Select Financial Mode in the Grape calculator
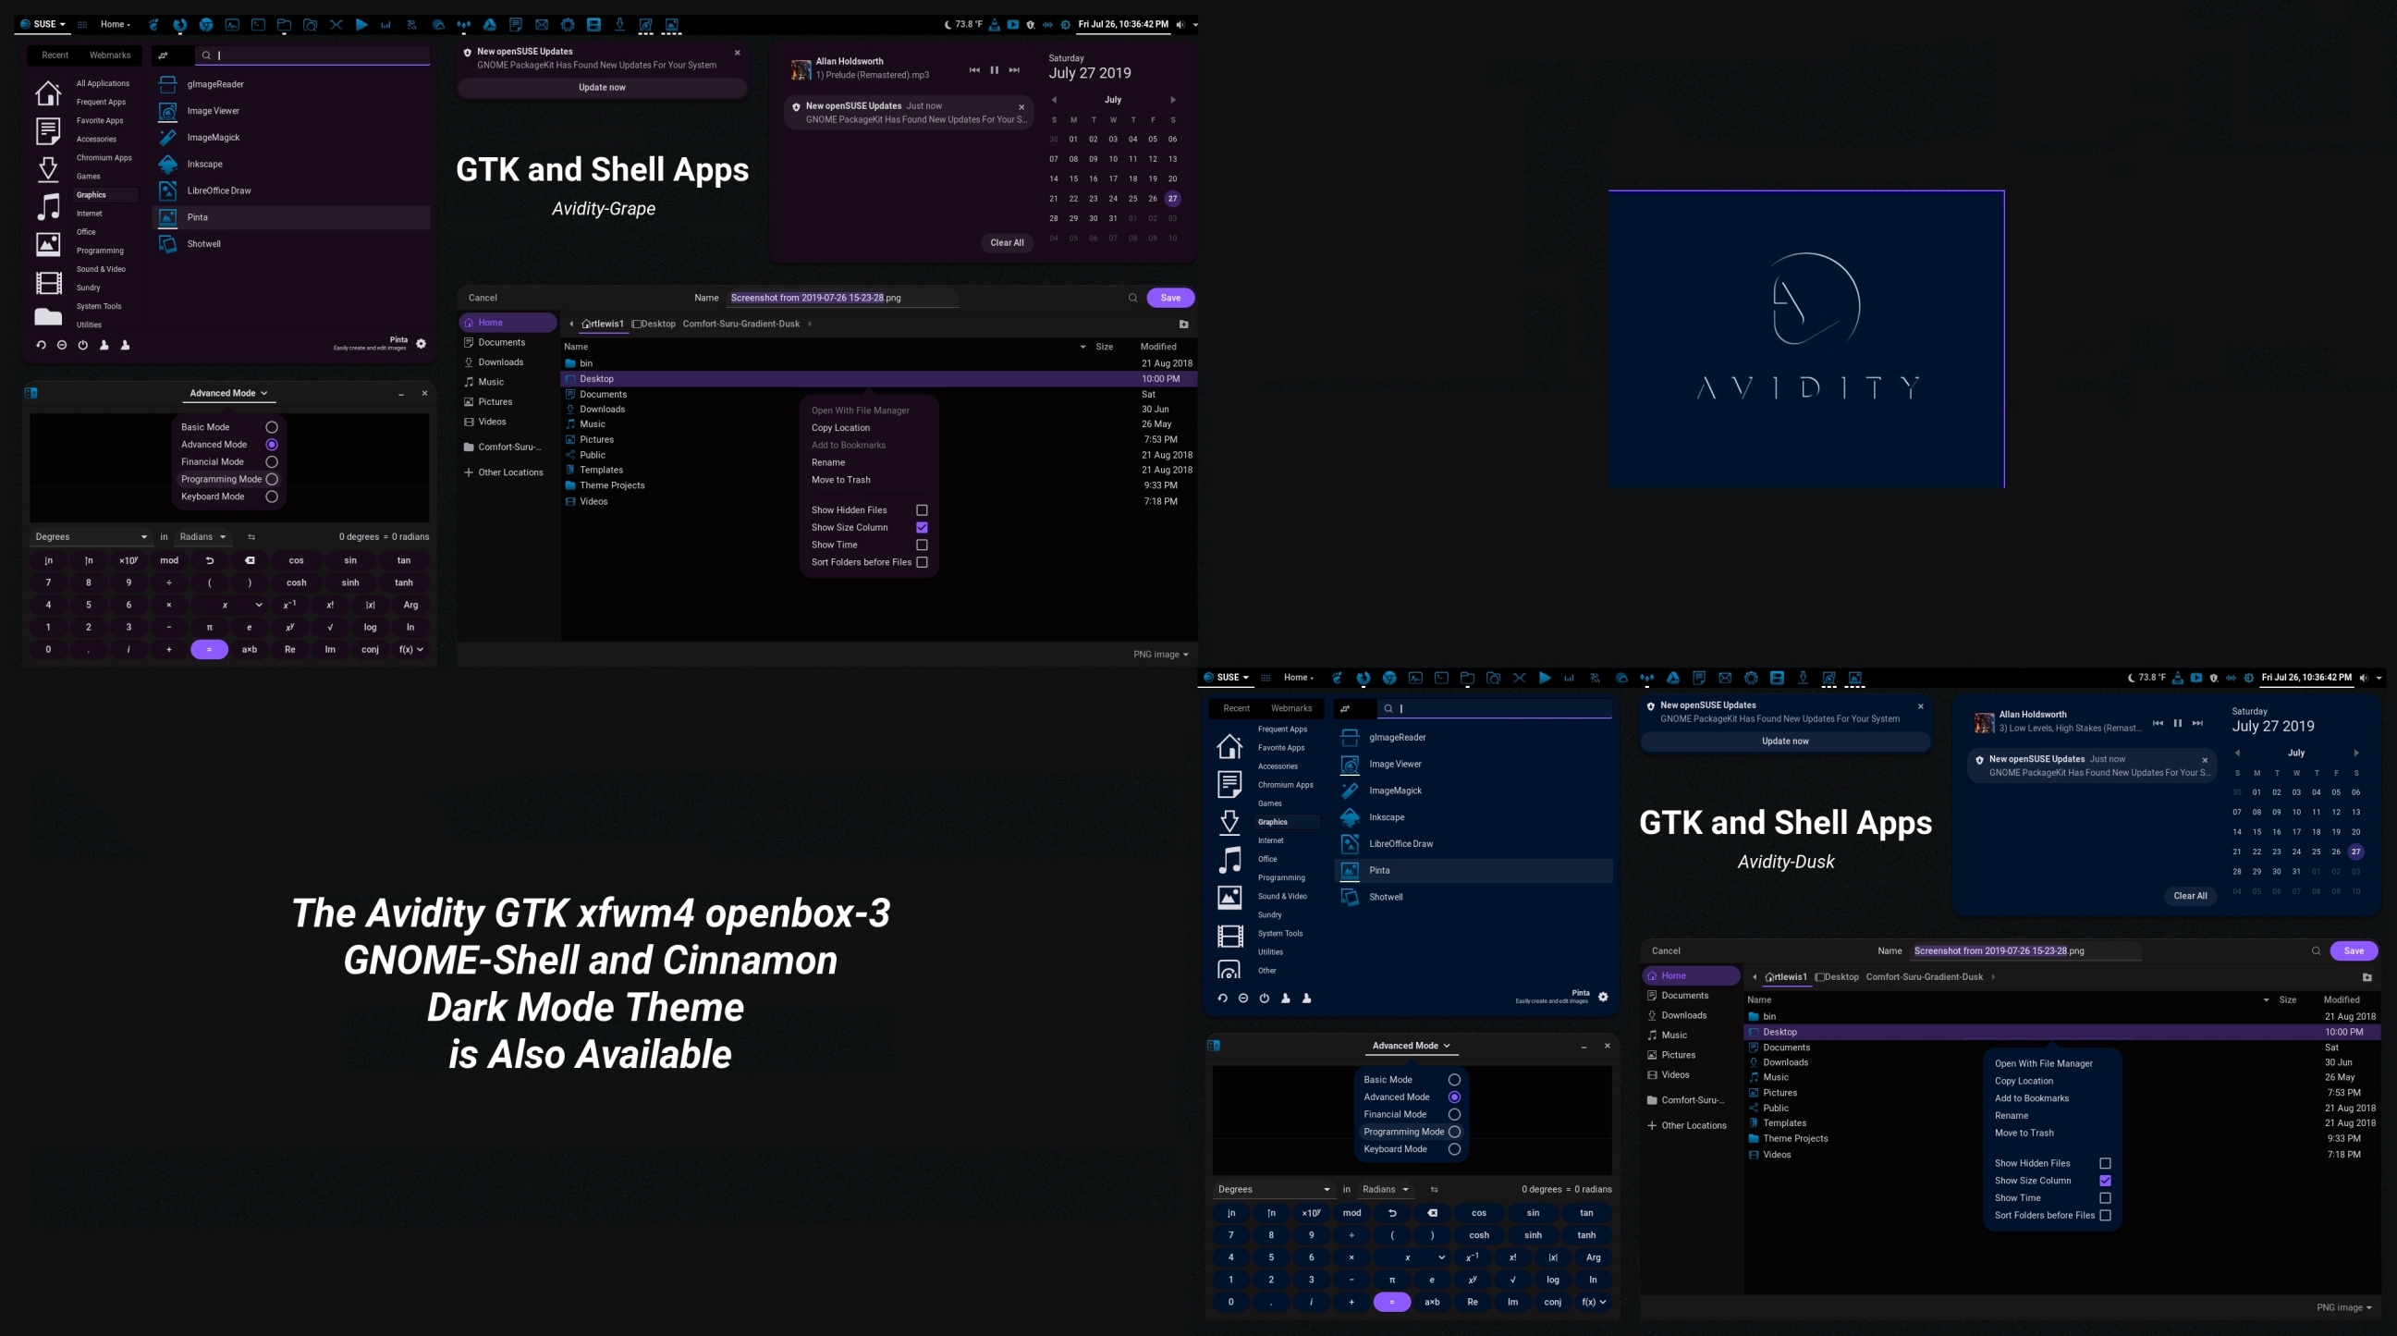Image resolution: width=2397 pixels, height=1336 pixels. [x=272, y=461]
